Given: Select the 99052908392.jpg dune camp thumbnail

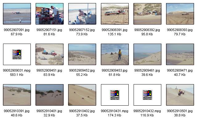Looking at the screenshot, I should click(147, 14).
